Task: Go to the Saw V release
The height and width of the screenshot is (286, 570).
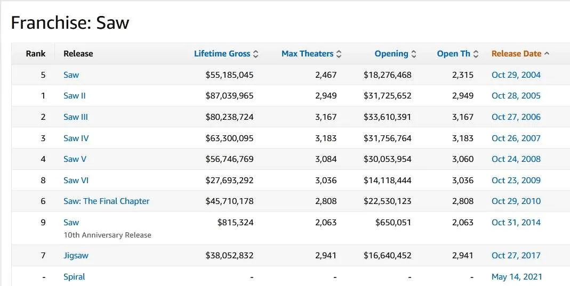Action: [x=75, y=159]
